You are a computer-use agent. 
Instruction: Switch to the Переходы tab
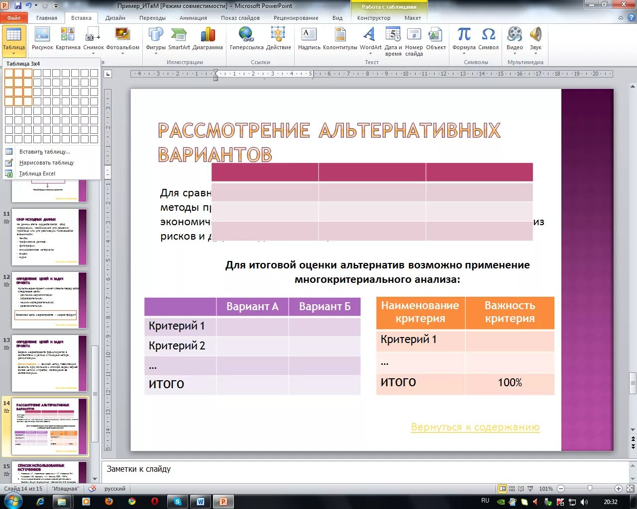pos(152,18)
